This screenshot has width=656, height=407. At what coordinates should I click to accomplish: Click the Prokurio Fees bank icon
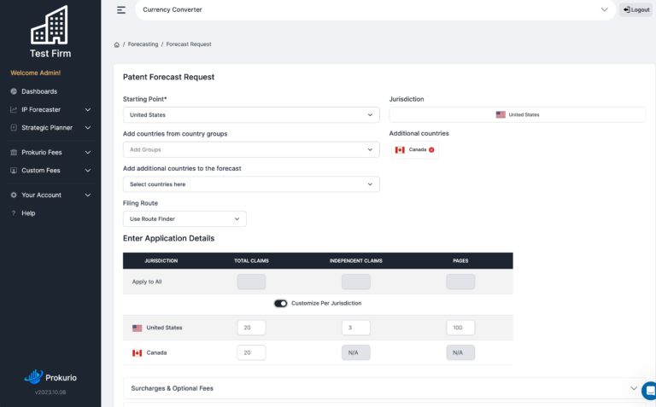[14, 152]
